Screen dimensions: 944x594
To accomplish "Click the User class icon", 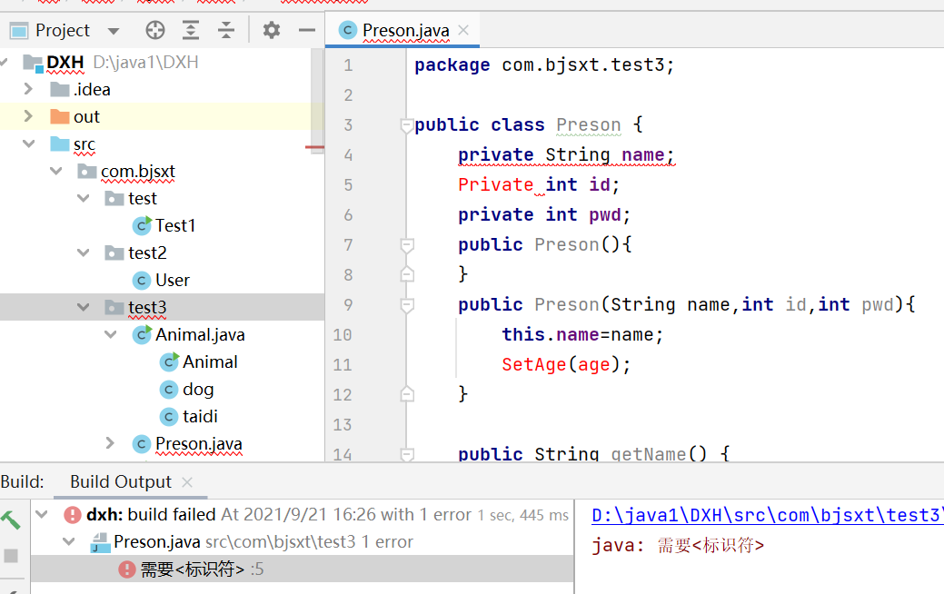I will pyautogui.click(x=142, y=281).
